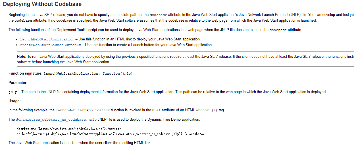This screenshot has width=354, height=152.
Task: Click the Parameter: heading
Action: point(18,83)
